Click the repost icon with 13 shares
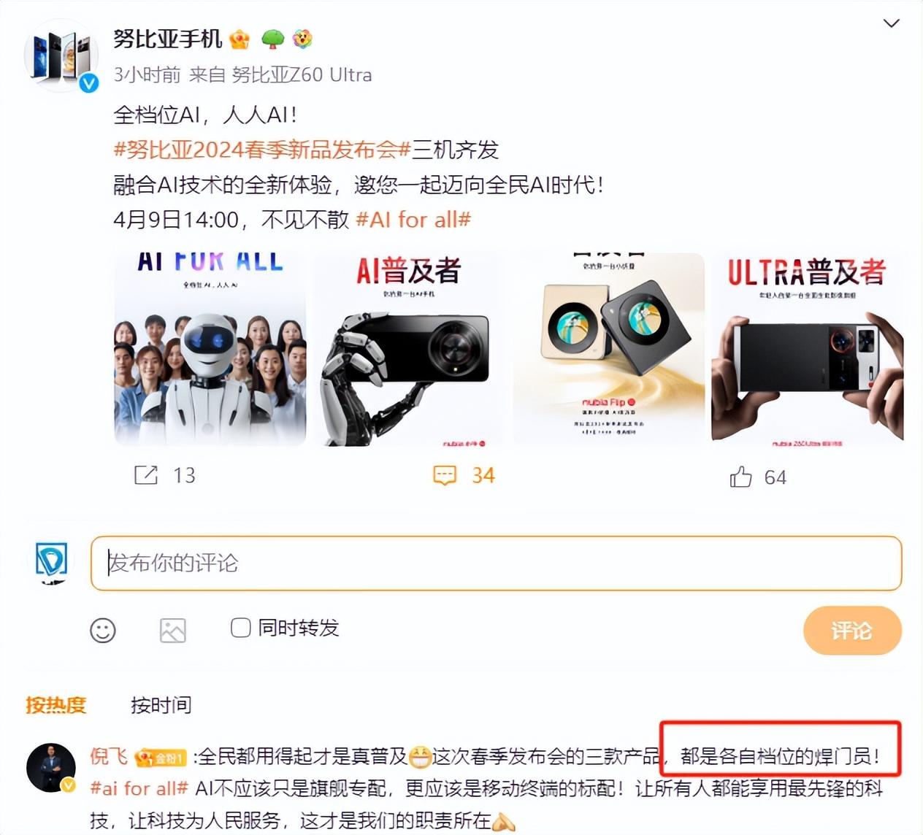 (x=146, y=475)
